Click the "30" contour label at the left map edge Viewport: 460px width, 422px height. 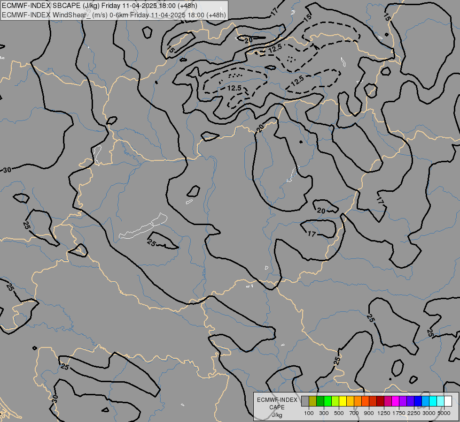(8, 170)
